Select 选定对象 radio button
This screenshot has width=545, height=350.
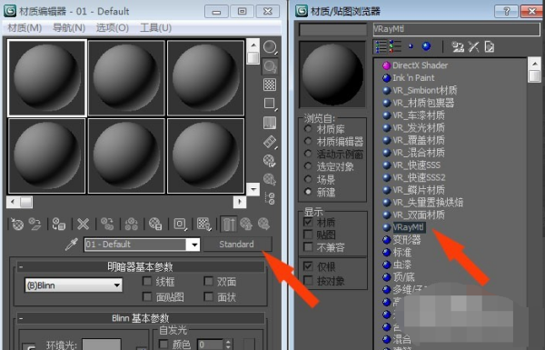click(308, 166)
